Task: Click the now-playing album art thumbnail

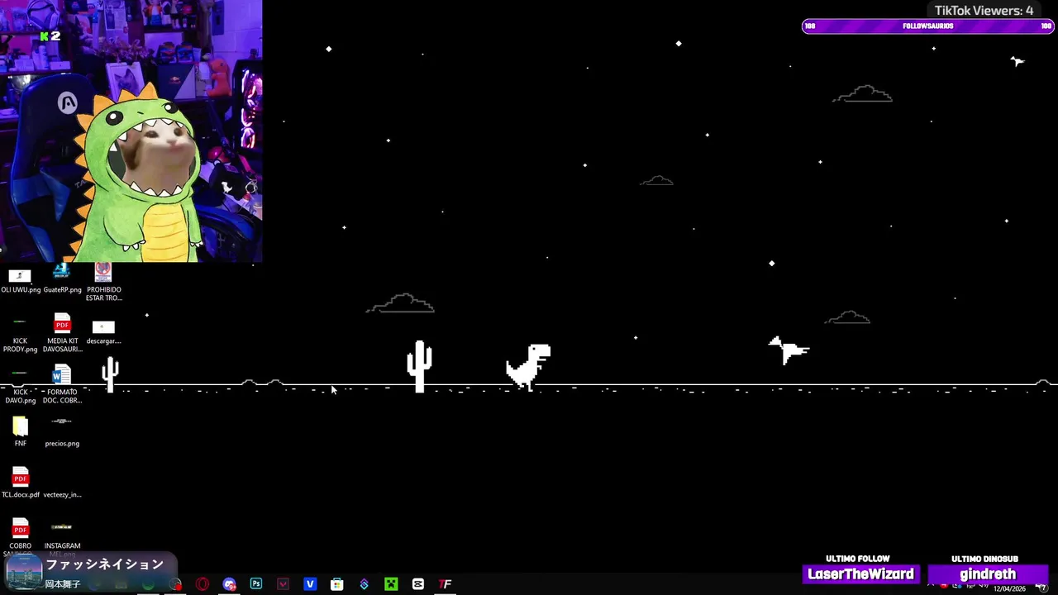Action: pos(24,571)
